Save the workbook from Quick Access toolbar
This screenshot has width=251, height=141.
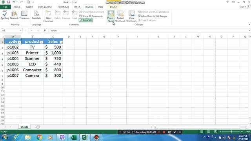coord(9,2)
